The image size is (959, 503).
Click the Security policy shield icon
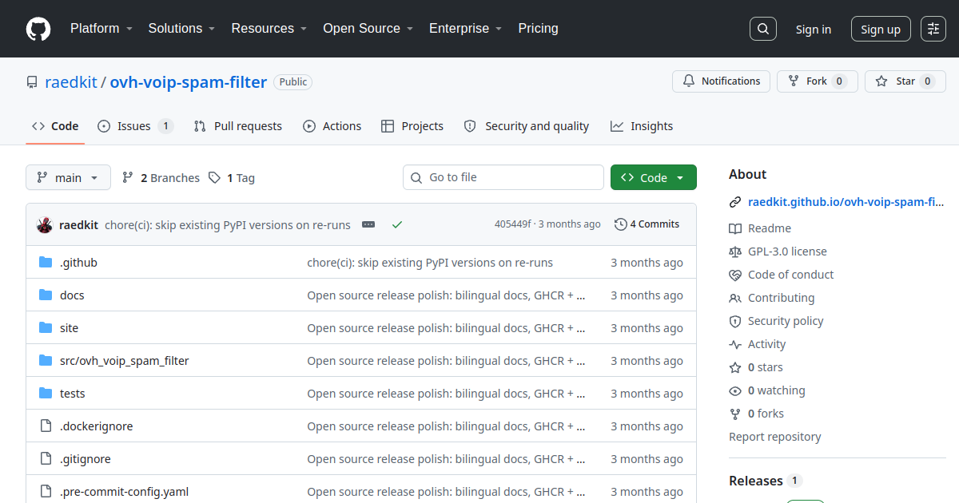[x=735, y=321]
